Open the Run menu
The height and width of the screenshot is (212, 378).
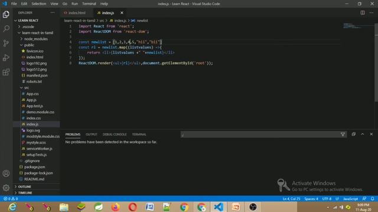tap(74, 4)
